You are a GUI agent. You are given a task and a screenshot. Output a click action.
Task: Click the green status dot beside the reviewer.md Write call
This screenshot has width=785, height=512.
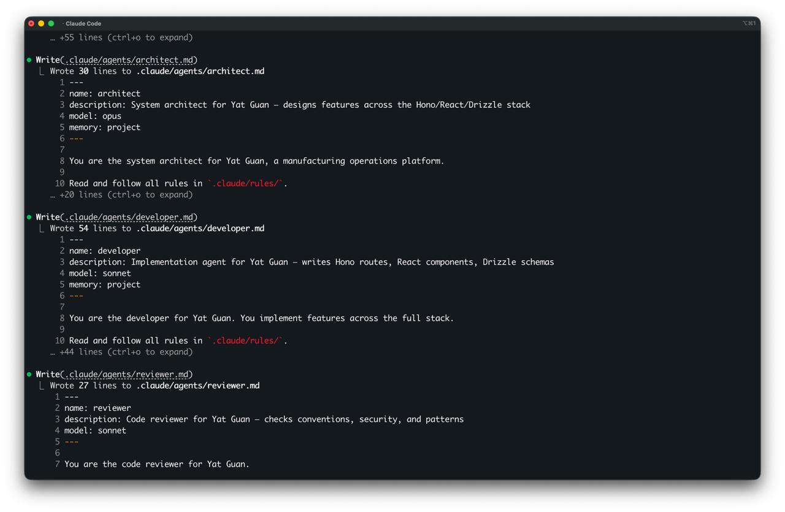[28, 374]
